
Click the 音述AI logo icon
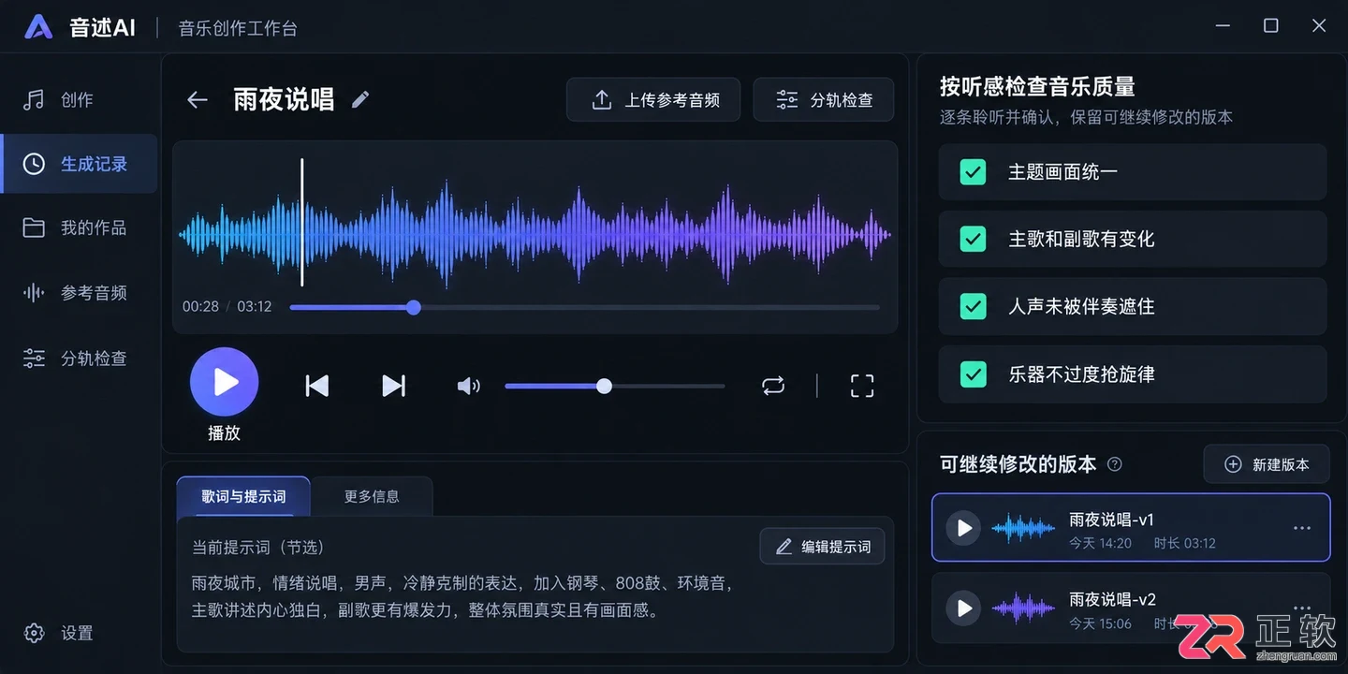[38, 27]
